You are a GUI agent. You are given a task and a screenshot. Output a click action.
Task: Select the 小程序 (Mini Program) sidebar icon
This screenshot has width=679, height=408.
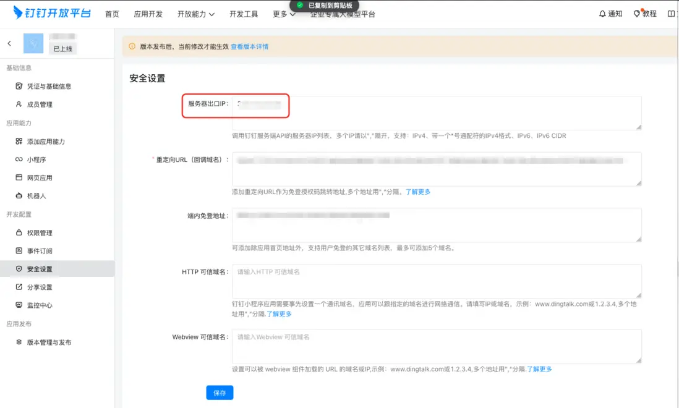click(20, 160)
